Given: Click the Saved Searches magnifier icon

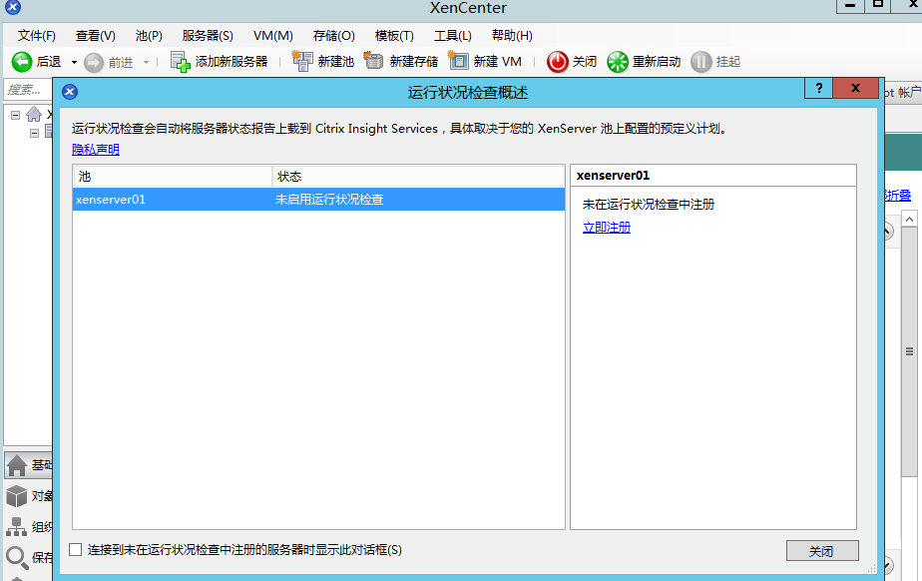Looking at the screenshot, I should (17, 557).
